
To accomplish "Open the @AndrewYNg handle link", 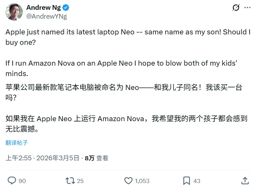I will click(46, 16).
